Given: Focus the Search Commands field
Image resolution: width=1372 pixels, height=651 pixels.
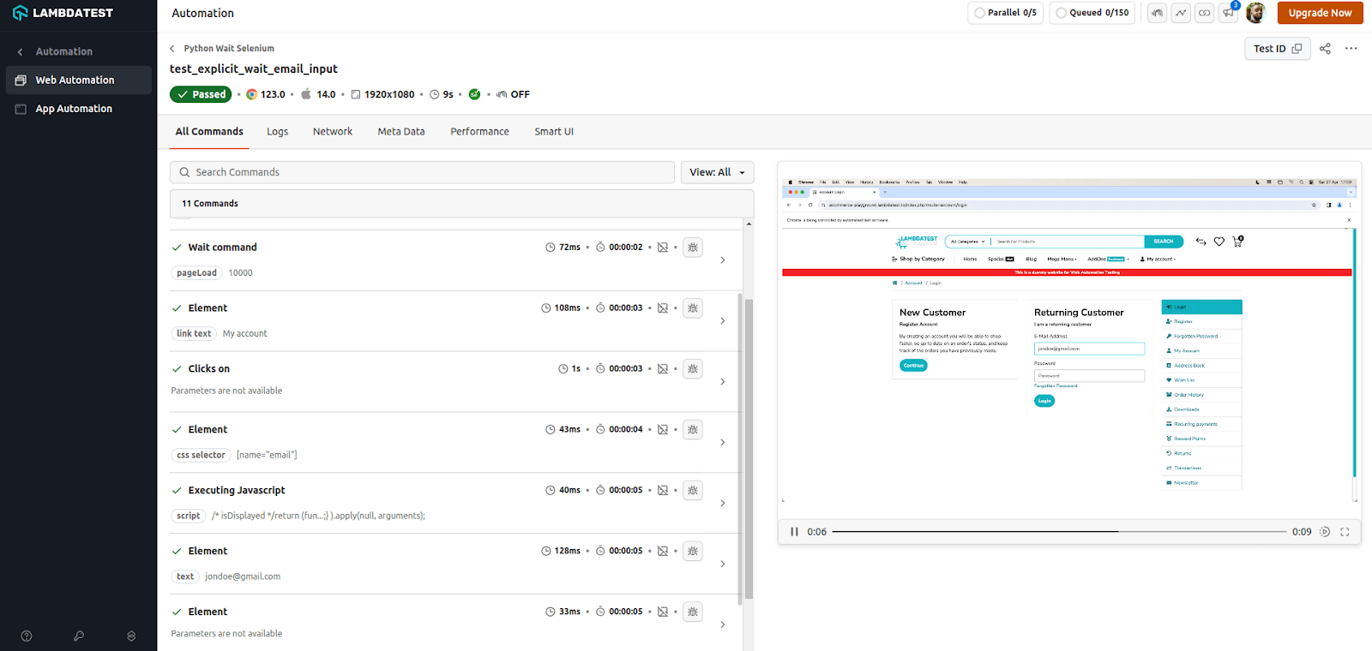Looking at the screenshot, I should 422,172.
